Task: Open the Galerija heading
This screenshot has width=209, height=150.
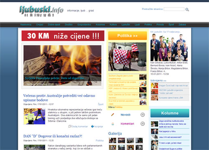Action: 115,133
